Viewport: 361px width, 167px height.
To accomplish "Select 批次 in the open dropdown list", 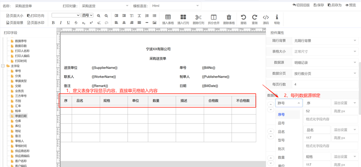I will 281,149.
